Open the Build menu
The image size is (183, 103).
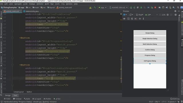(x=47, y=4)
